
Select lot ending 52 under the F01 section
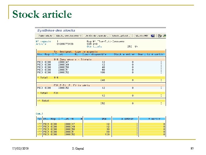[64, 88]
